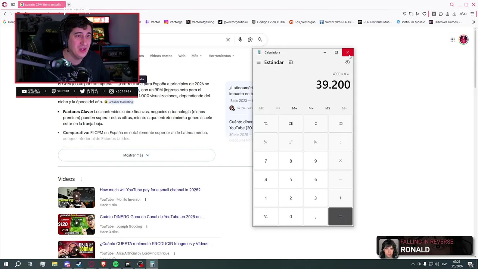
Task: Click digit 7 in Calculator
Action: tap(266, 161)
